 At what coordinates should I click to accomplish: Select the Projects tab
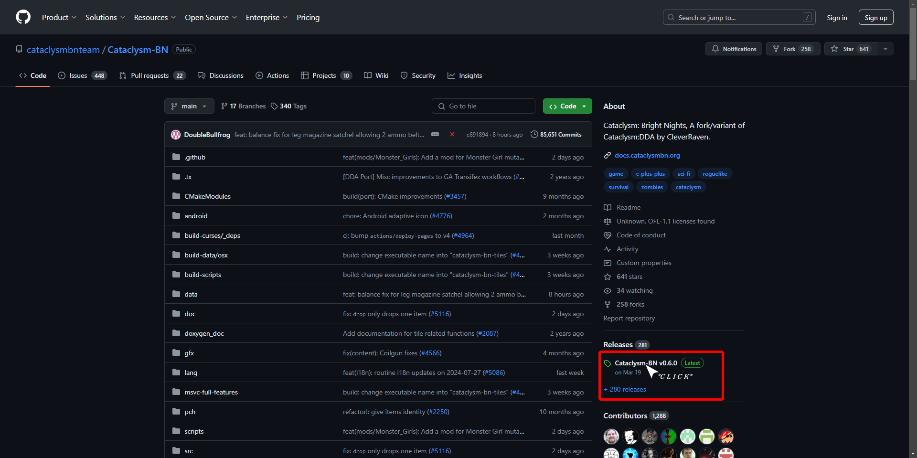(327, 75)
